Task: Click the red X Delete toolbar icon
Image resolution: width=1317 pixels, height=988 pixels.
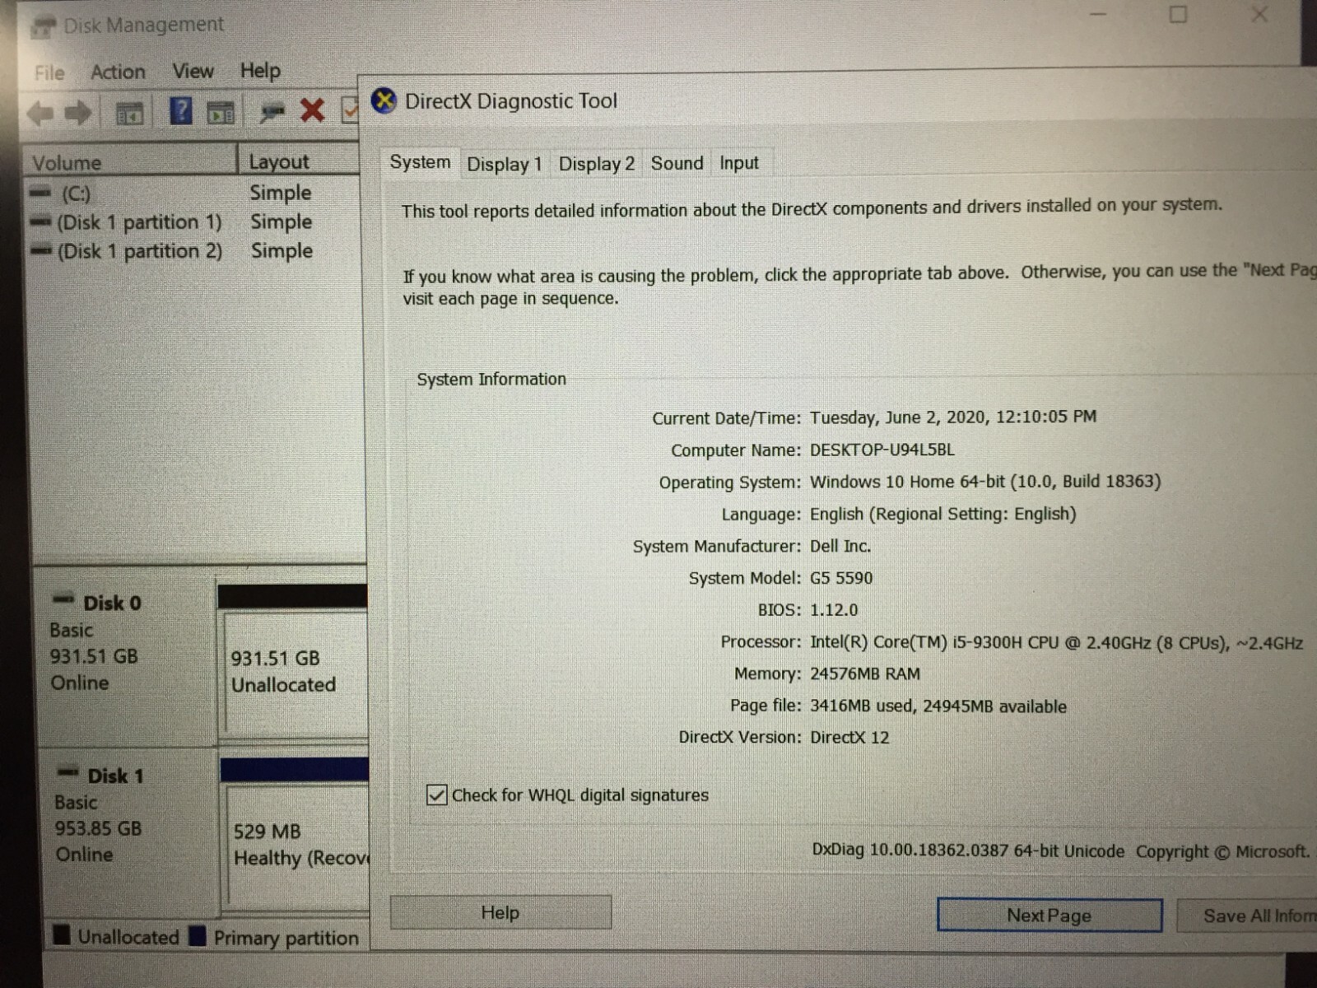Action: coord(312,110)
